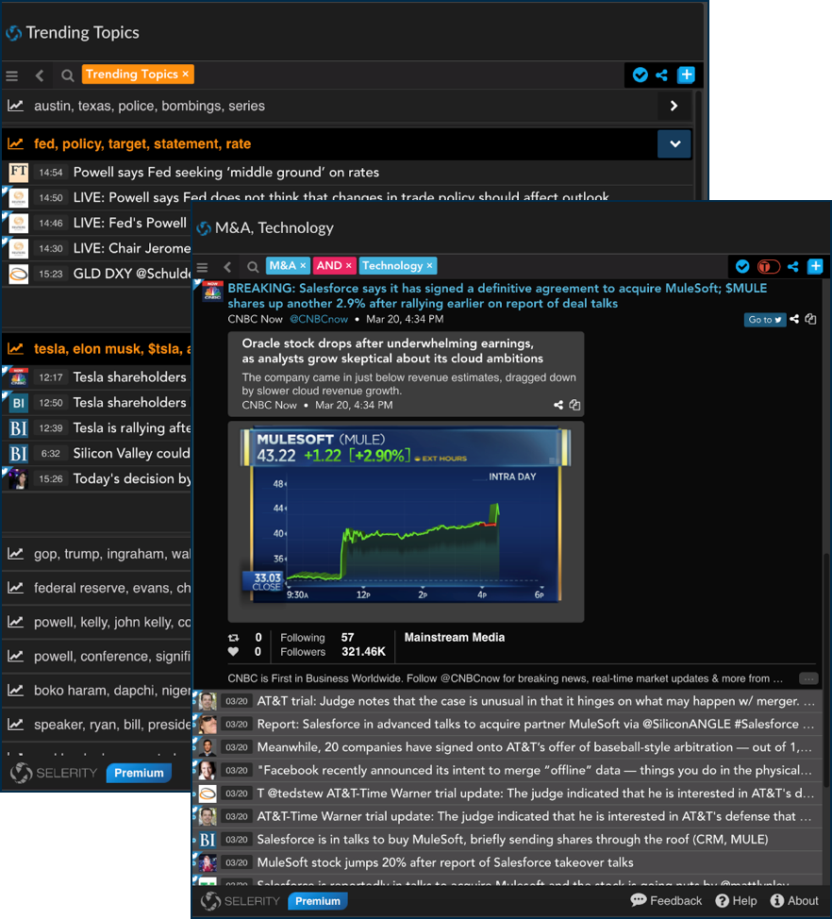Toggle the blue checkmark in M&A window toolbar
This screenshot has width=832, height=919.
[742, 267]
